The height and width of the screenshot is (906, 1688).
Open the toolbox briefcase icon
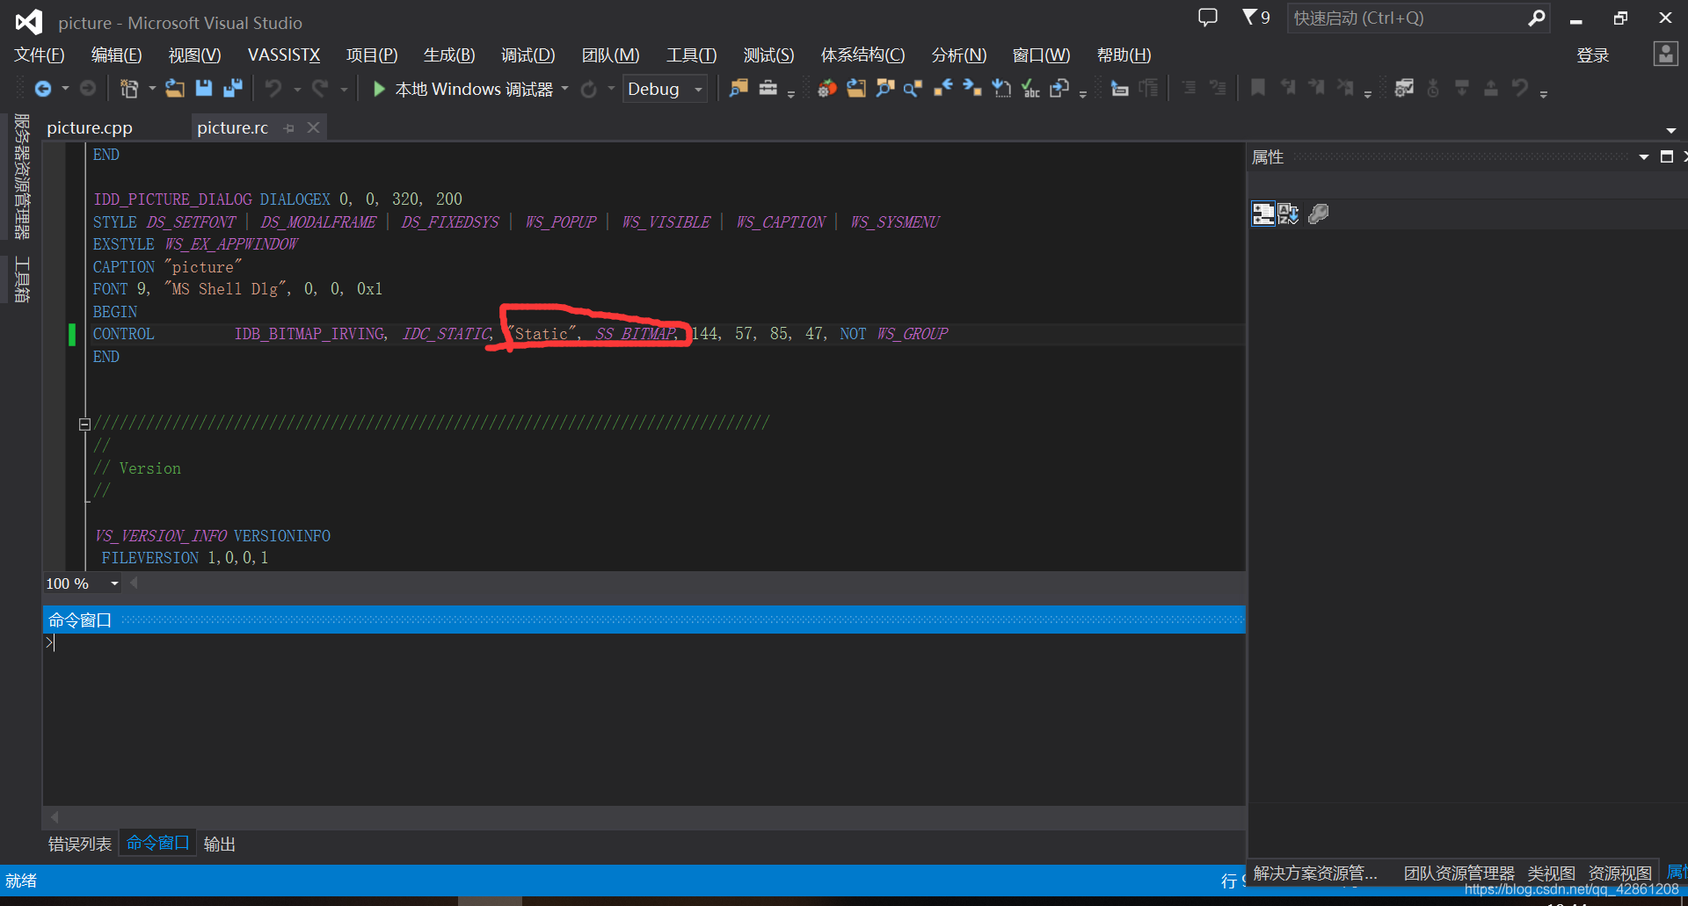click(x=768, y=88)
